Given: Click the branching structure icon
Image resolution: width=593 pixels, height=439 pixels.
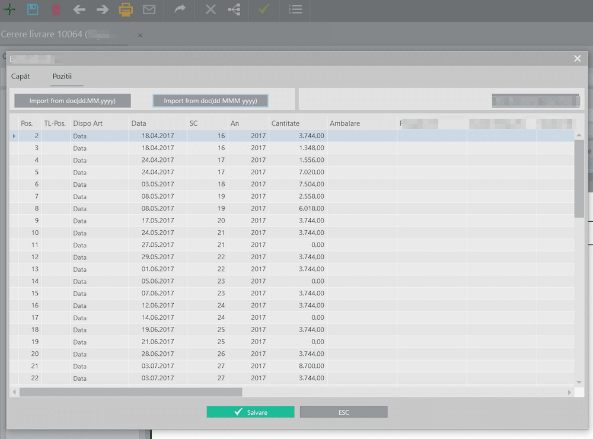Looking at the screenshot, I should click(x=234, y=9).
